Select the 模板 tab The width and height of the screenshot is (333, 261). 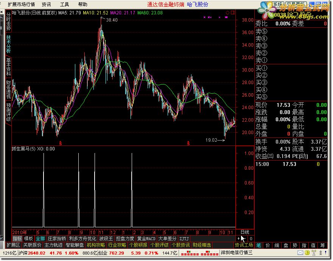[28, 239]
